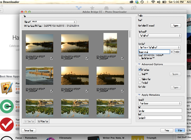
Task: Click the UnCheck All button
Action: 43,121
